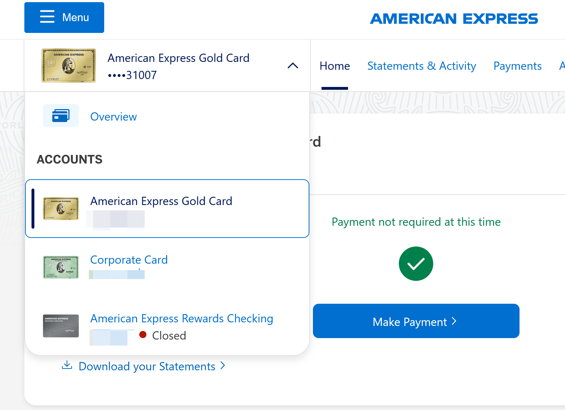Select the Corporate Card account
The width and height of the screenshot is (565, 410).
point(129,260)
